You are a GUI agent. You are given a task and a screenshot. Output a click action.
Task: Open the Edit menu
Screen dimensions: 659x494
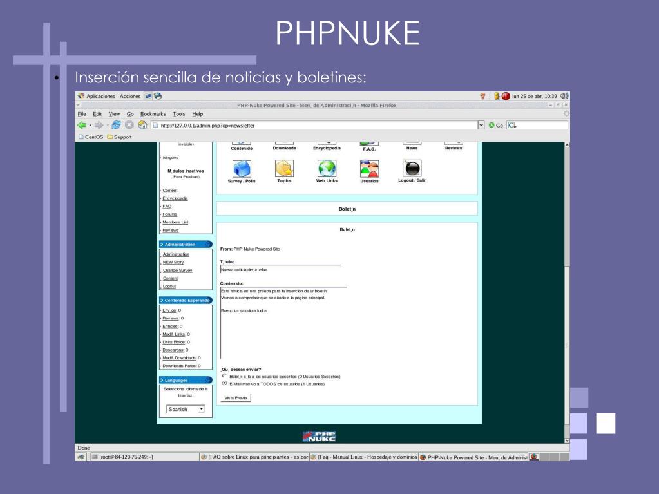click(97, 114)
